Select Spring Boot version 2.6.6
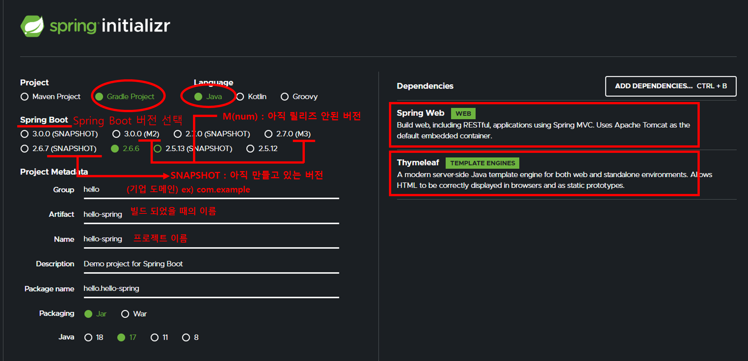The image size is (748, 361). click(125, 149)
